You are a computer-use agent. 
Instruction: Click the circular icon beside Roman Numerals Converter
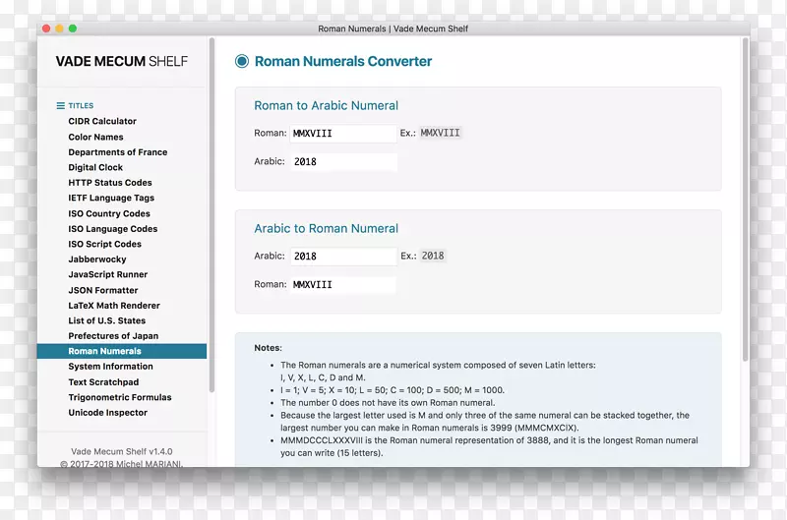pos(242,61)
